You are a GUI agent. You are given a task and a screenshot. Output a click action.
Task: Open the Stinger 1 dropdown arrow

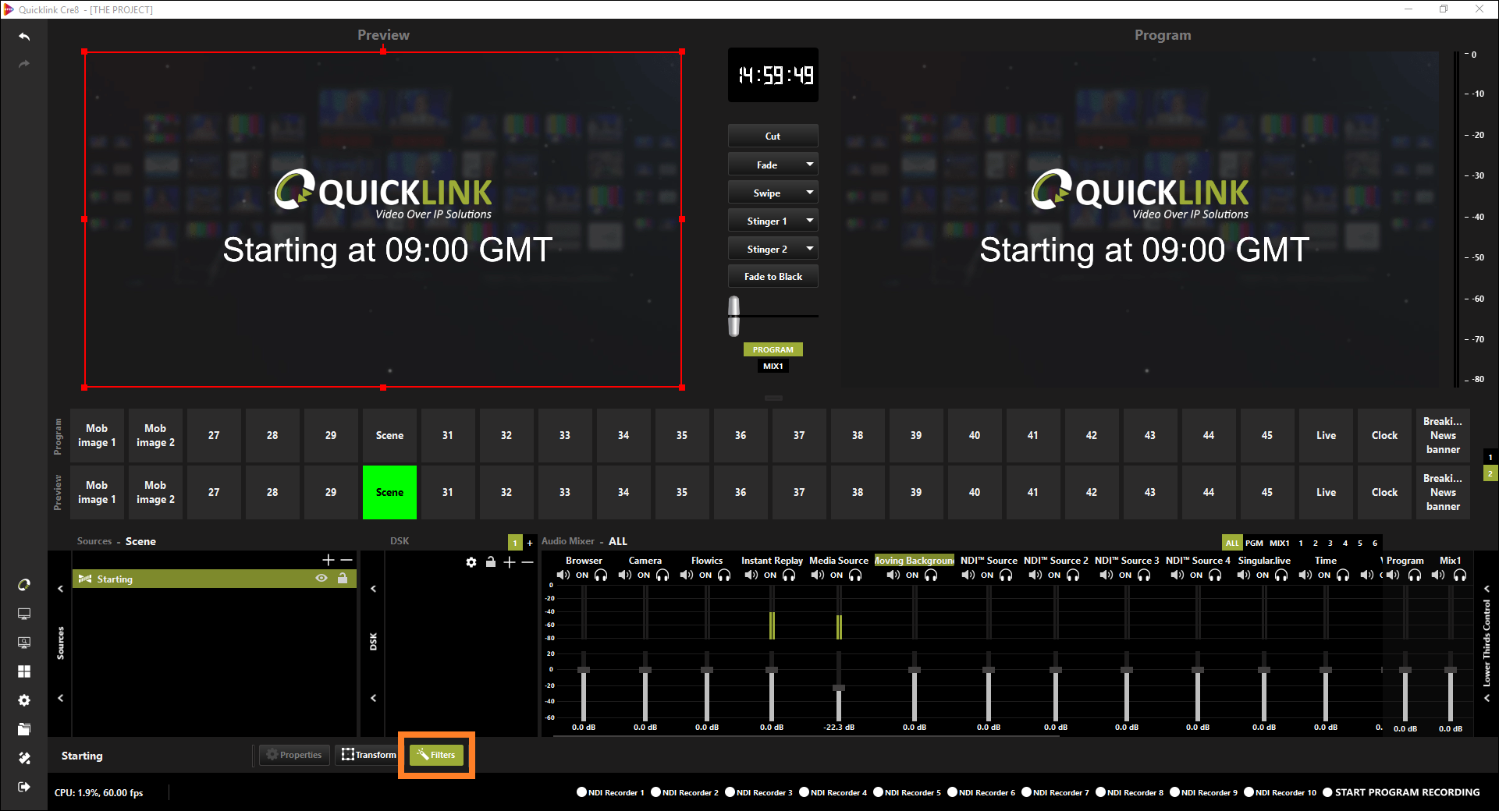pyautogui.click(x=810, y=221)
